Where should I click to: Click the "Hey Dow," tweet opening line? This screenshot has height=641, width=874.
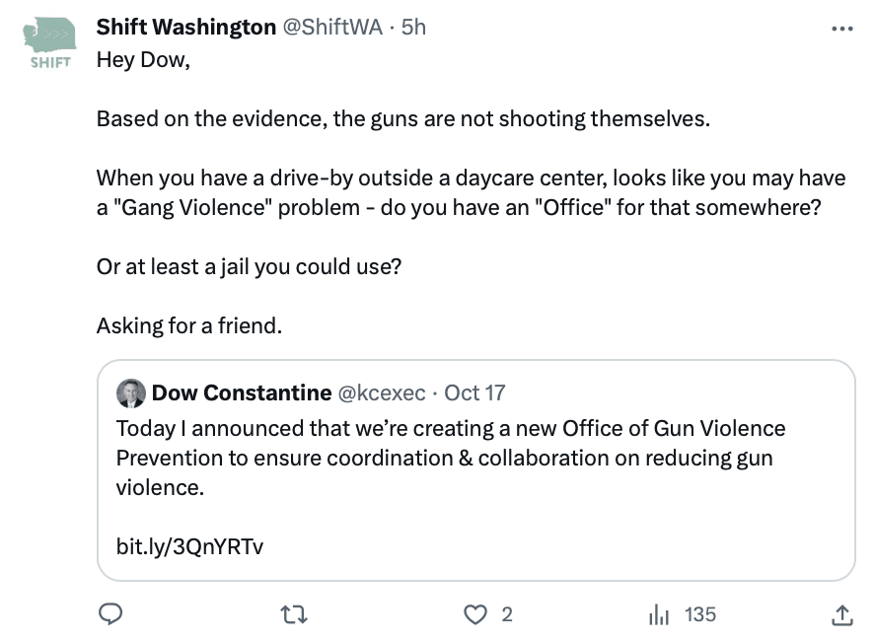(143, 60)
